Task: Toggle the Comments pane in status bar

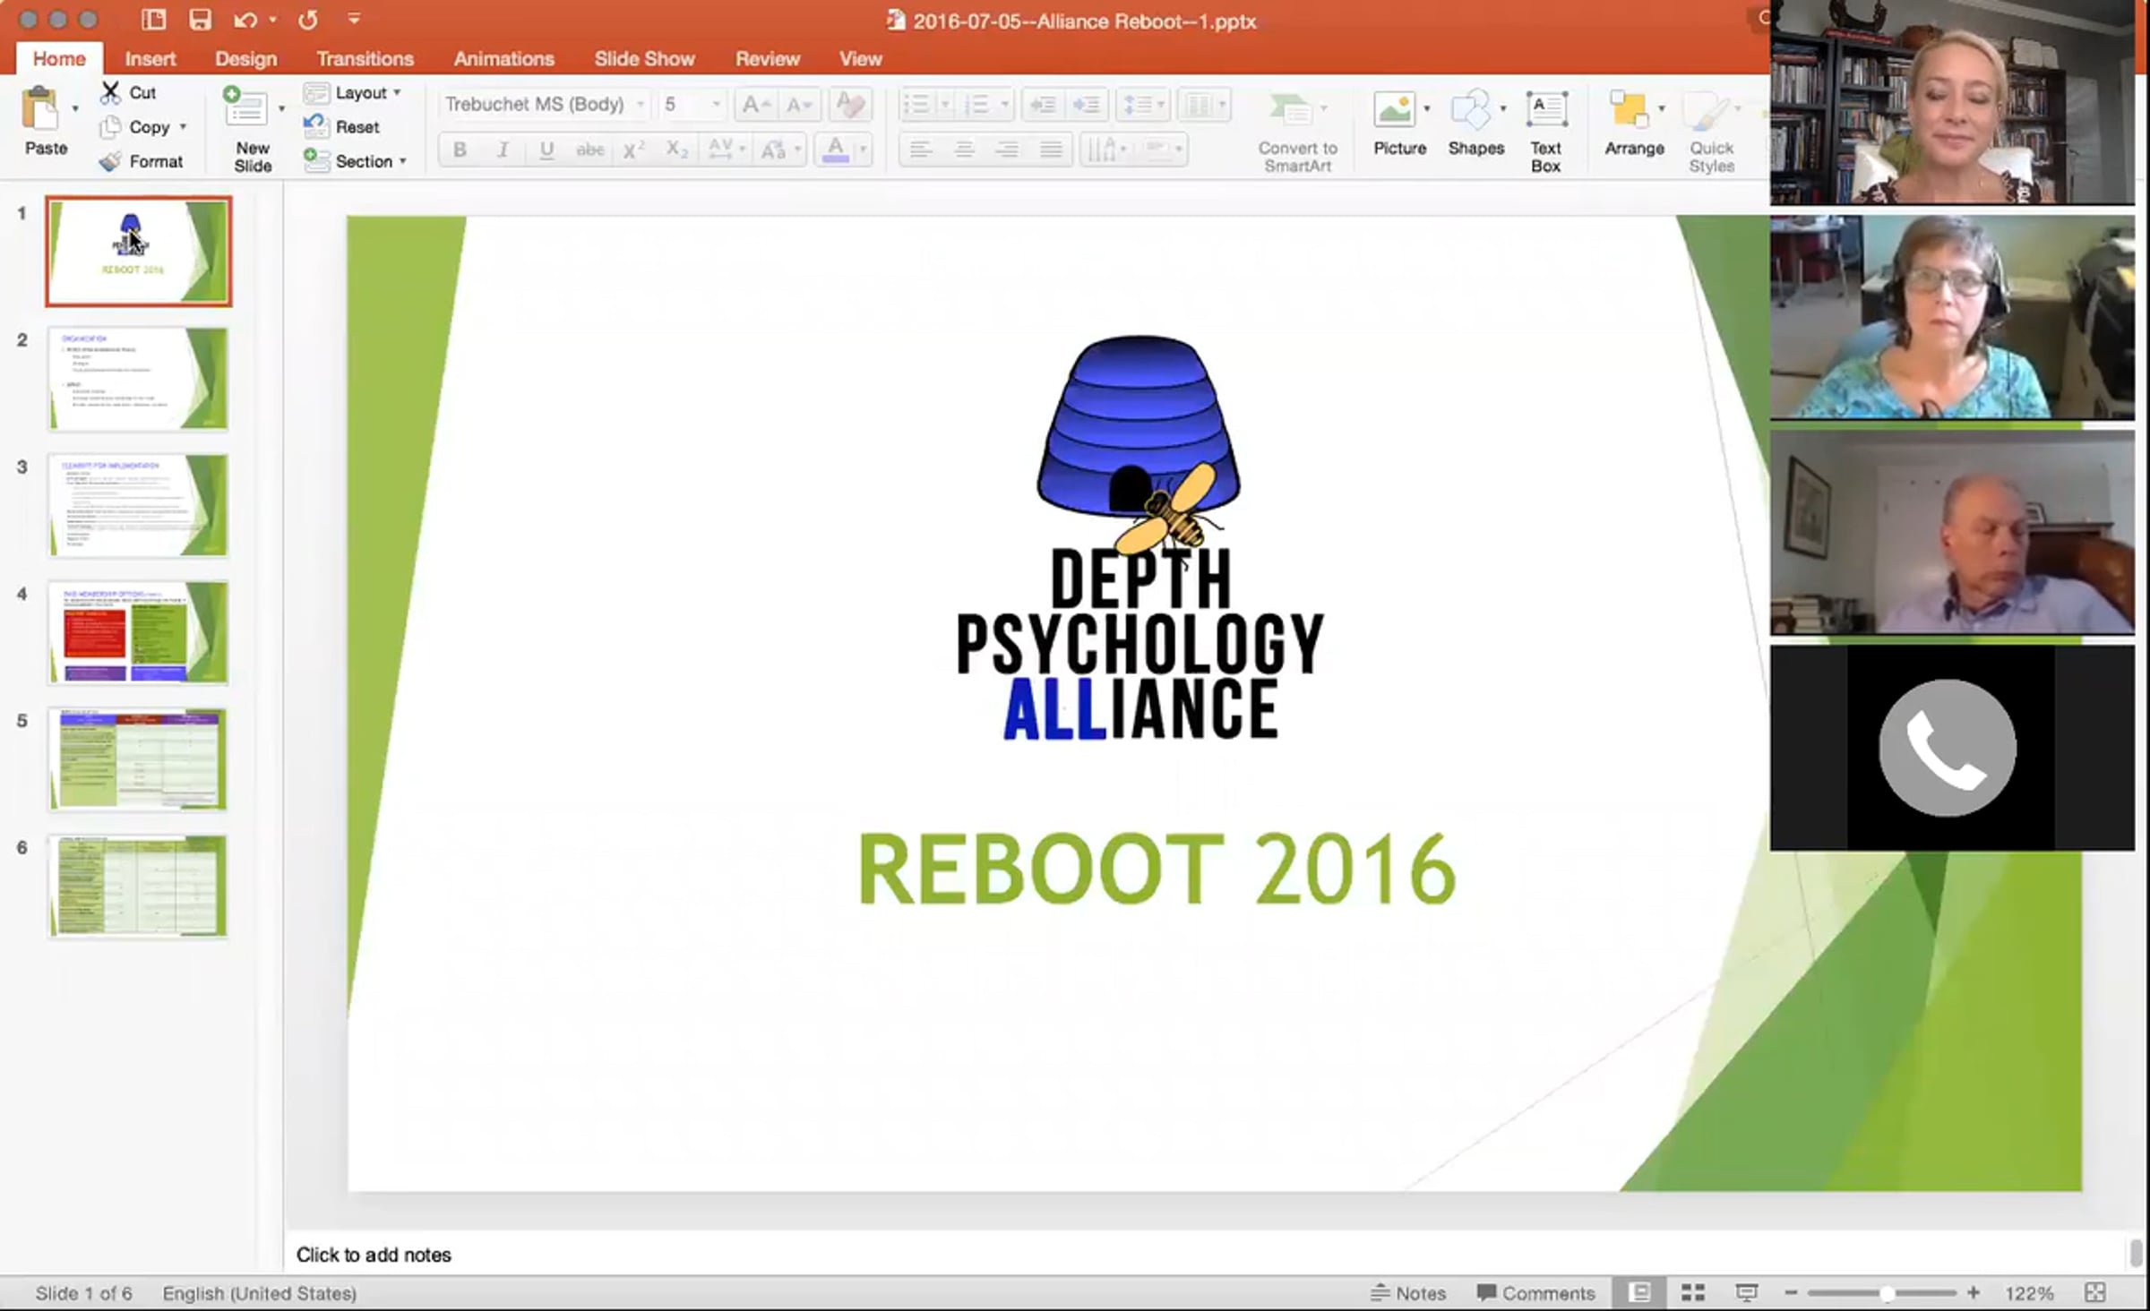Action: coord(1535,1293)
